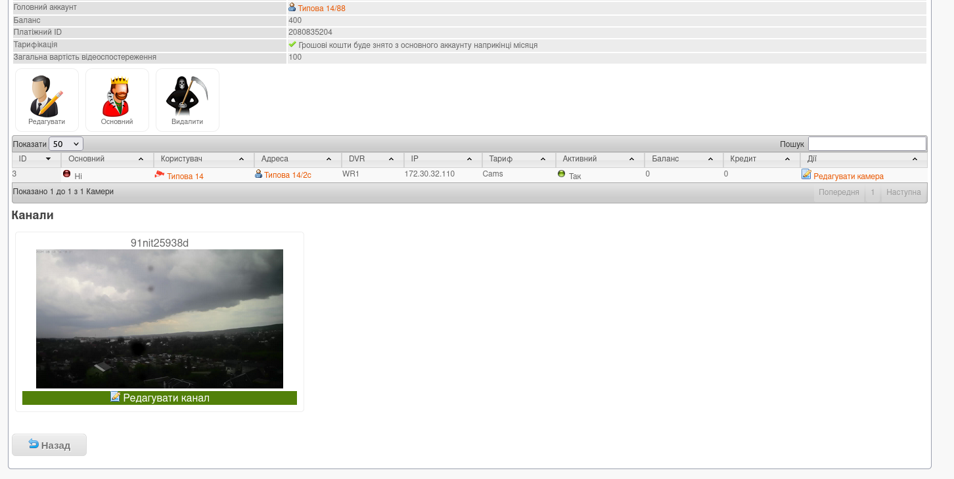
Task: Open the camera channel preview thumbnail
Action: [x=160, y=319]
